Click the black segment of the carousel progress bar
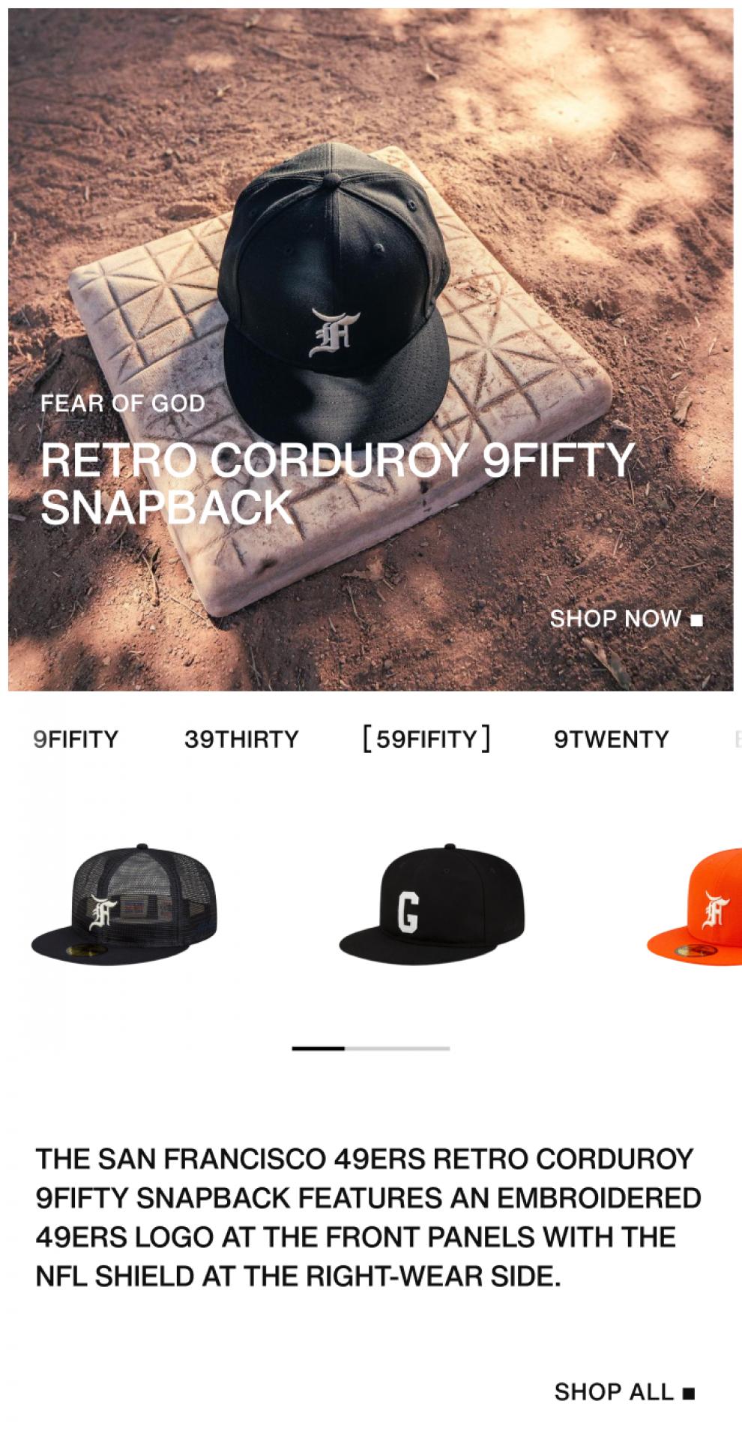This screenshot has height=1440, width=742. [318, 1048]
